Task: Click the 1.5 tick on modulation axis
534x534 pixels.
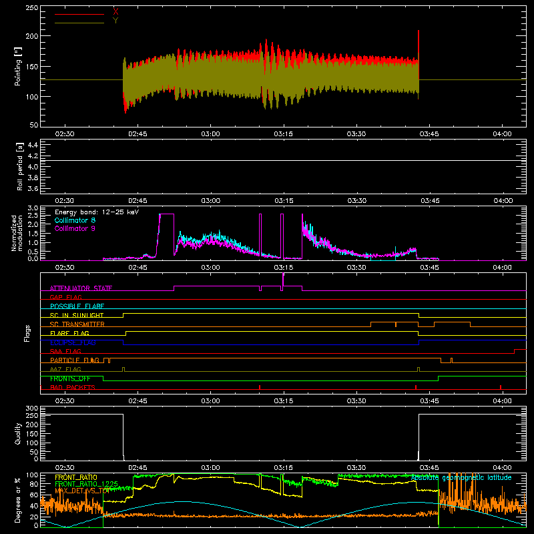Action: point(33,234)
